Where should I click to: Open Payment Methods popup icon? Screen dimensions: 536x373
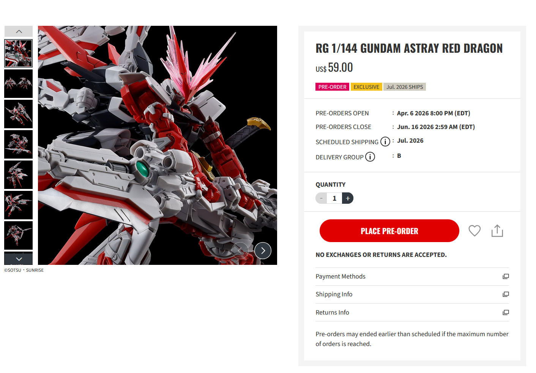(506, 277)
